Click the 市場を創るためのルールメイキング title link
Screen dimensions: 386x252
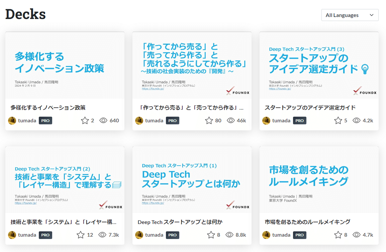tap(307, 222)
